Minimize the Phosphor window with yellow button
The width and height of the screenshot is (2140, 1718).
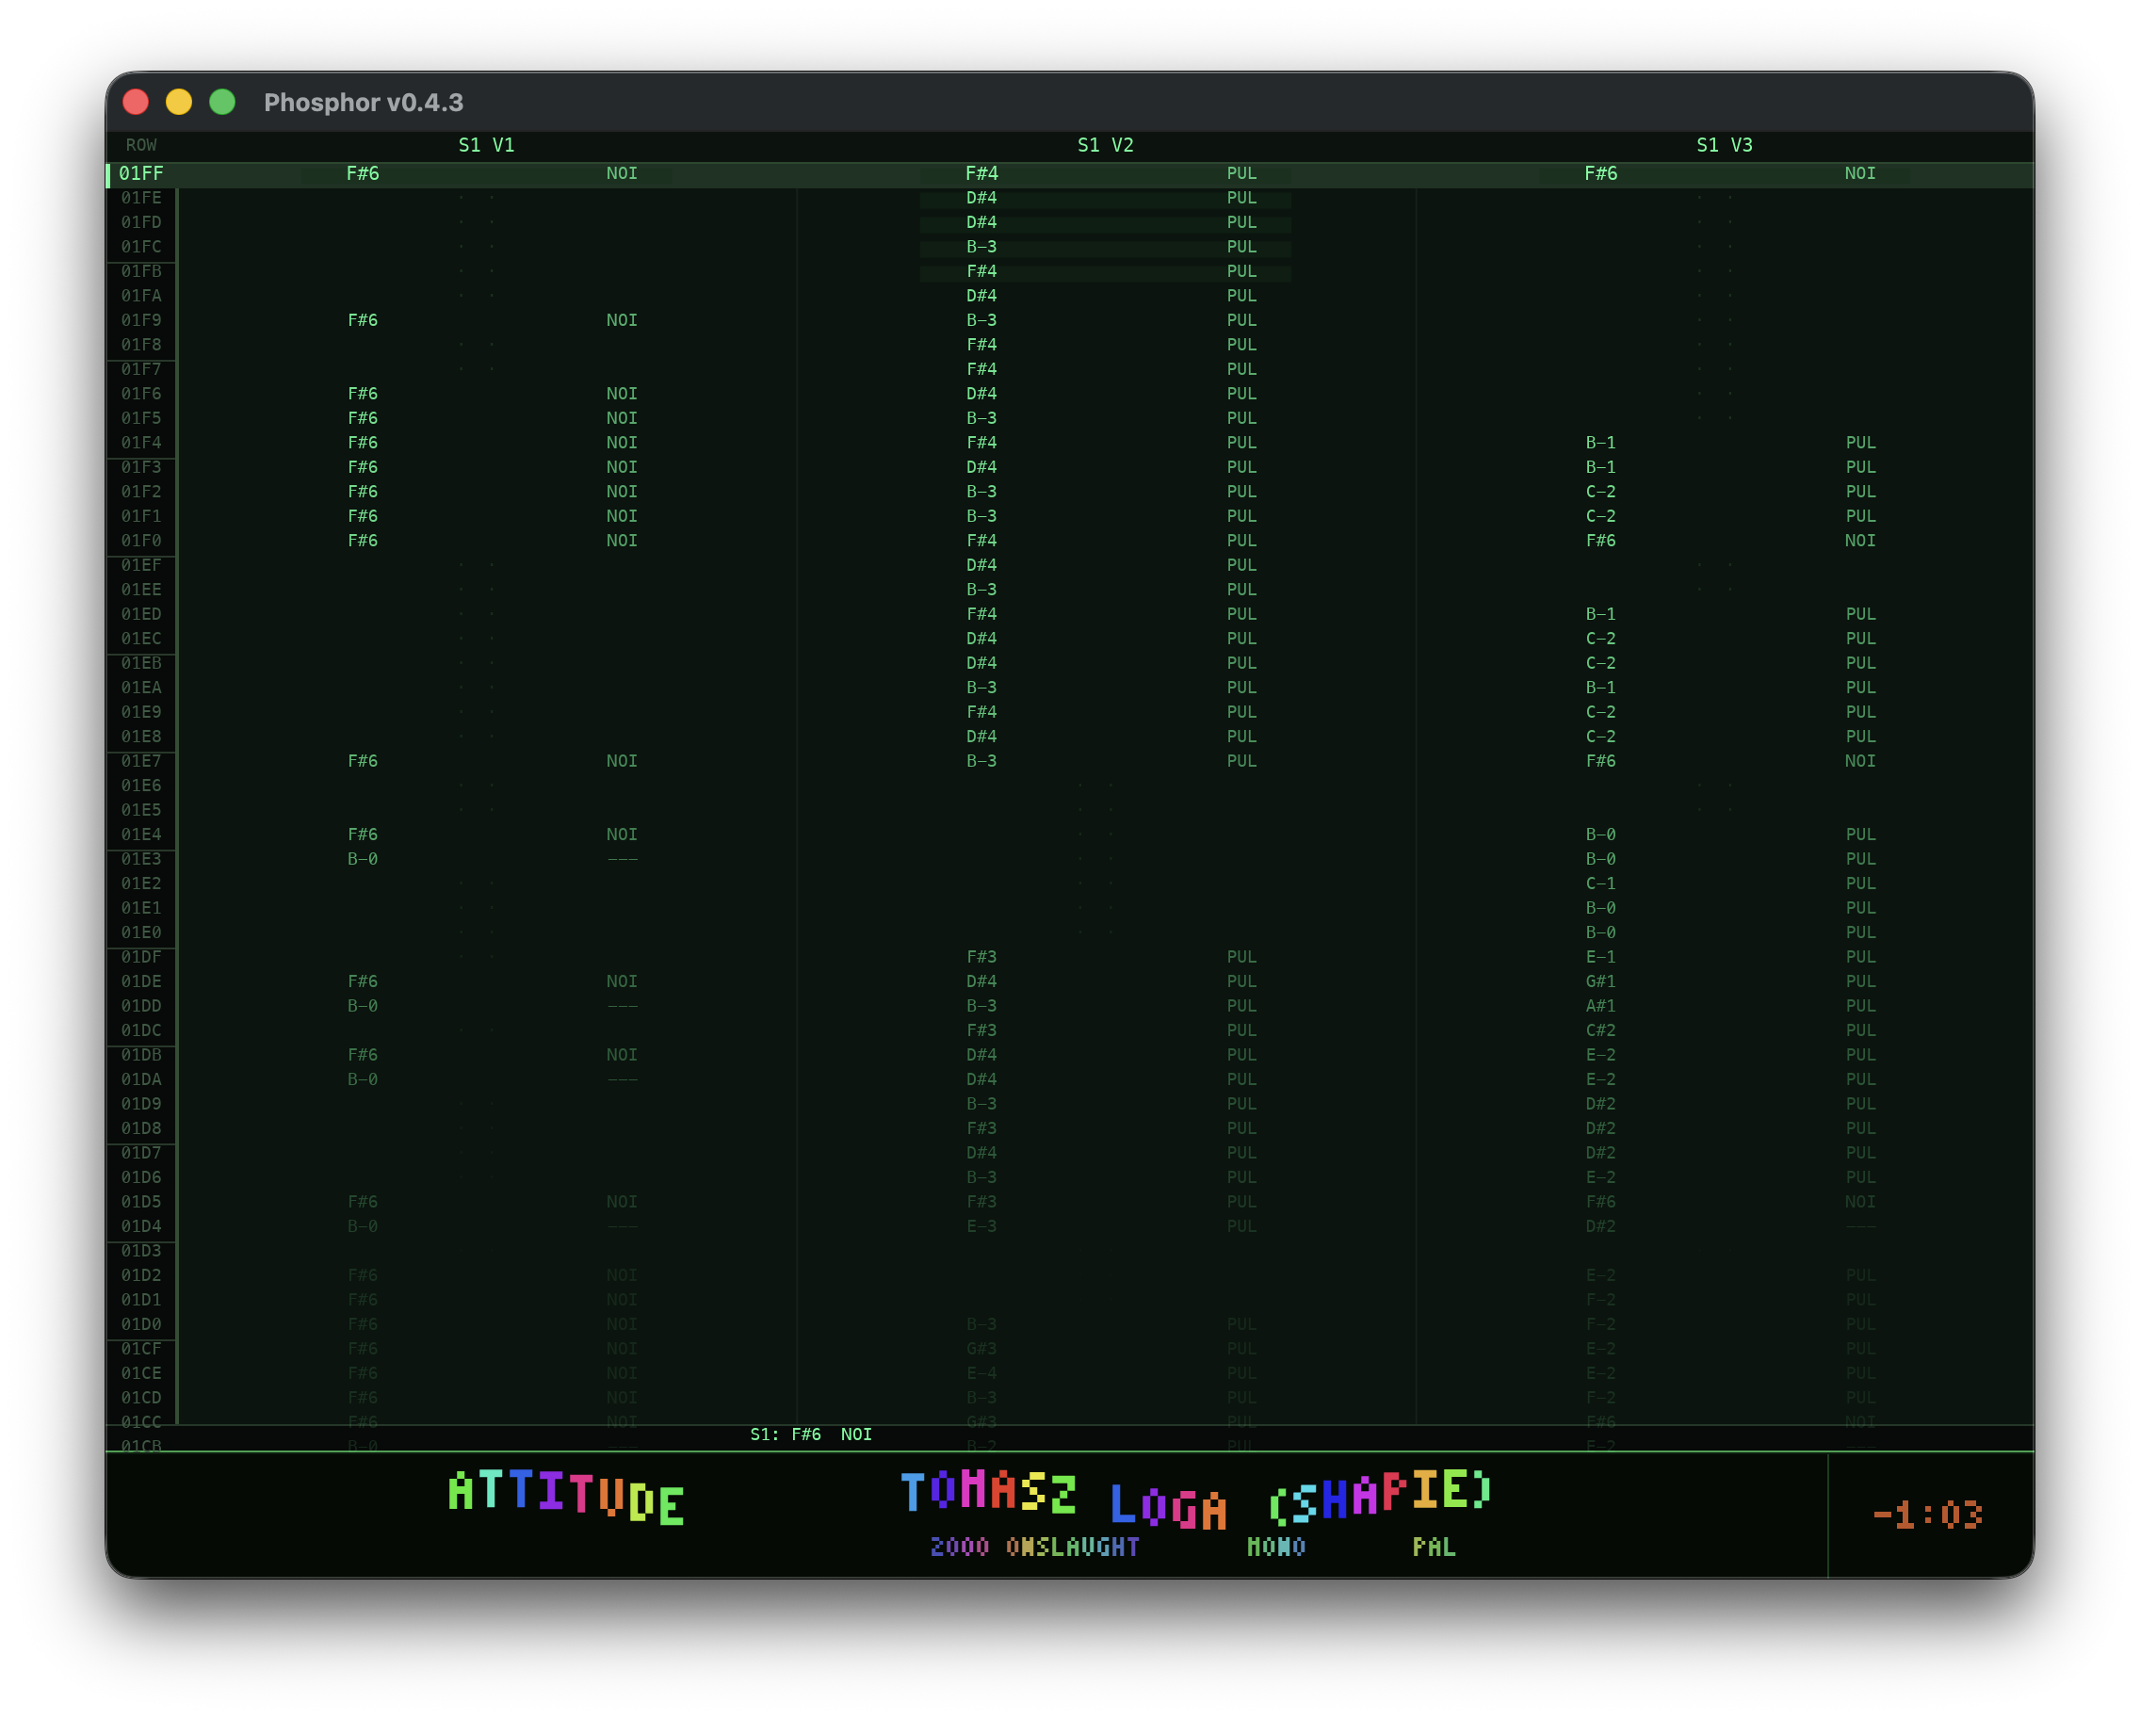[179, 103]
